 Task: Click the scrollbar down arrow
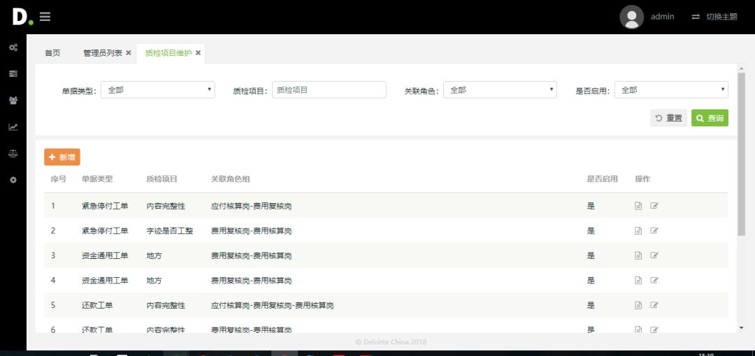tap(741, 328)
